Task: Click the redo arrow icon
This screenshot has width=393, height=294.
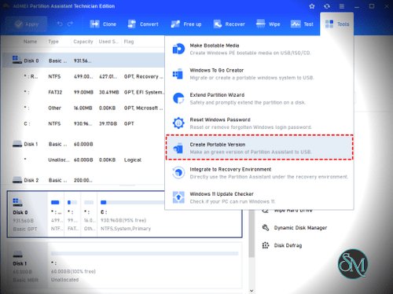Action: (x=70, y=24)
